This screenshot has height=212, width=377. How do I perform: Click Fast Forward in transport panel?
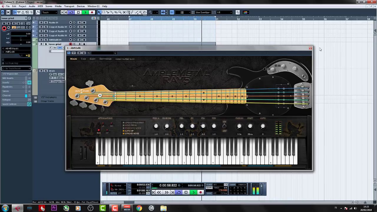point(166,192)
